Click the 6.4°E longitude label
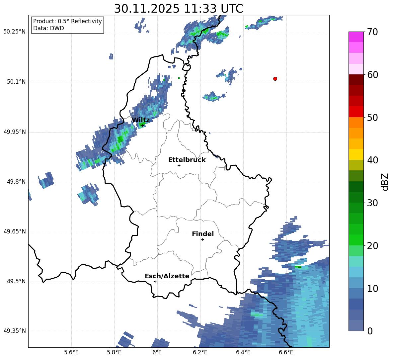Screen dimensions: 393x359 [x=243, y=352]
